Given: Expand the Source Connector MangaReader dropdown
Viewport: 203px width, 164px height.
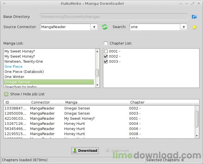Looking at the screenshot, I should [x=94, y=27].
